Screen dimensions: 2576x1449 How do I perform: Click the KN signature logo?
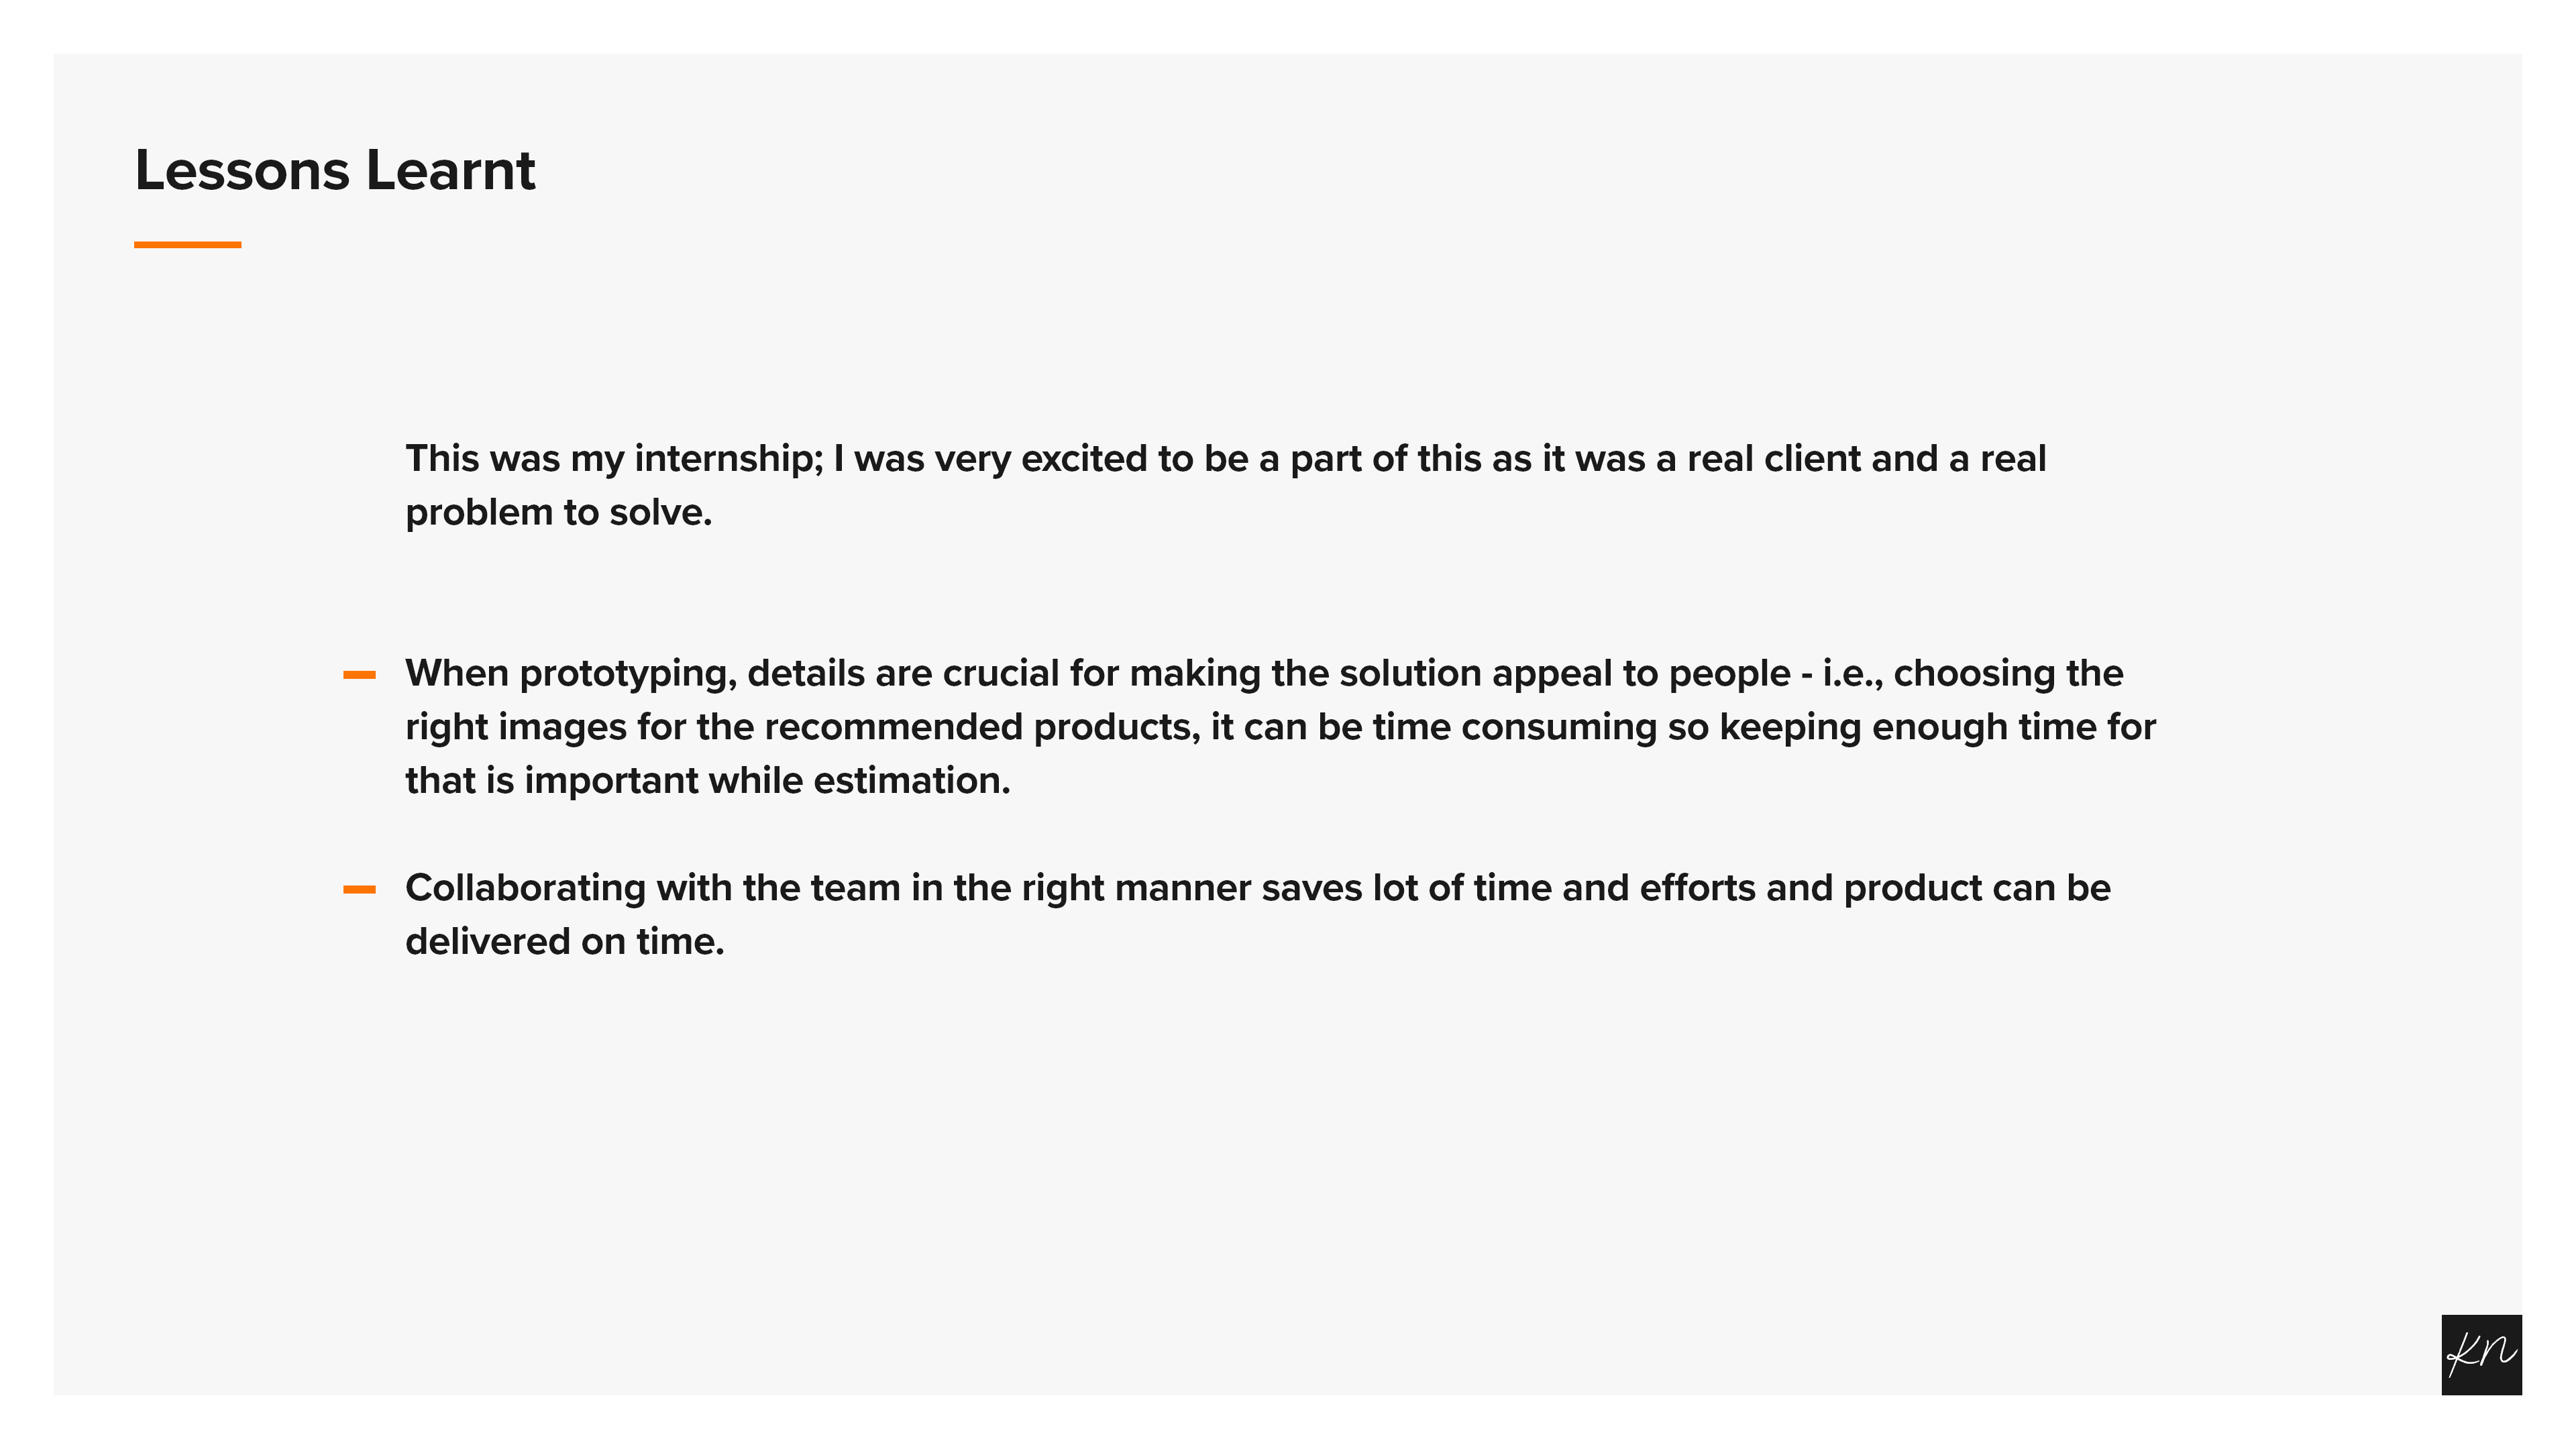tap(2480, 1354)
